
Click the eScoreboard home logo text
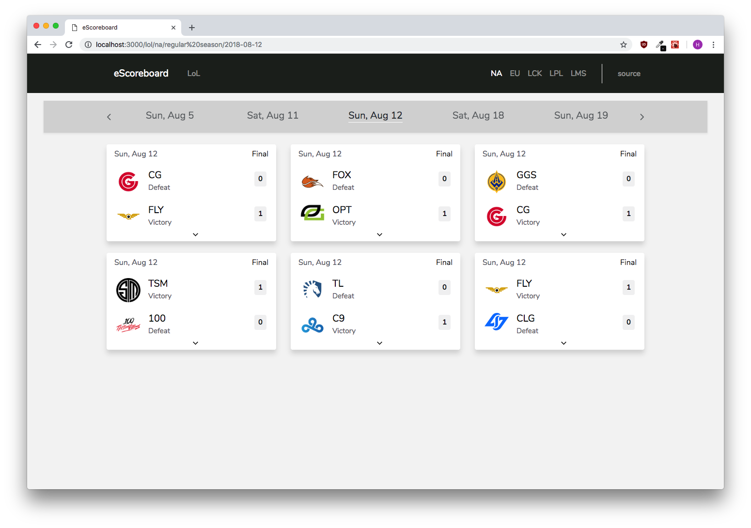tap(141, 73)
